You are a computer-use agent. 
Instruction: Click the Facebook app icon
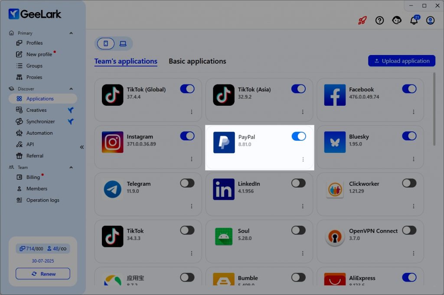tap(335, 95)
